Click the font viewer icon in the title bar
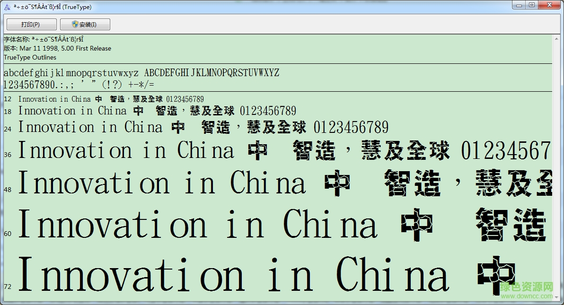This screenshot has width=564, height=305. pyautogui.click(x=7, y=6)
